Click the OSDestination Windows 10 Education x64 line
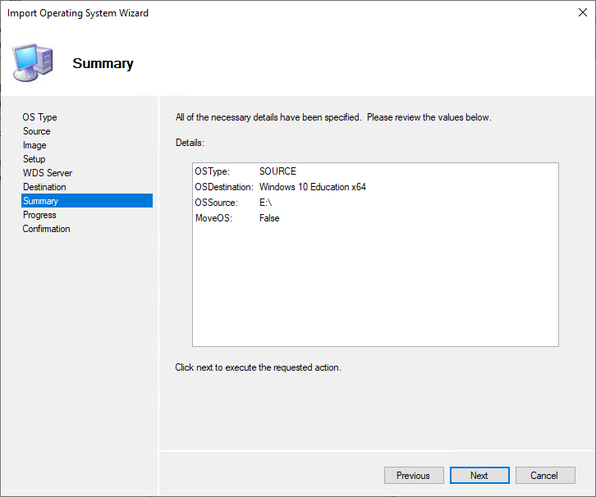 pyautogui.click(x=281, y=187)
